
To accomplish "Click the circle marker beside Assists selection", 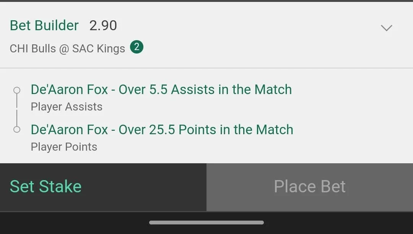I will (x=17, y=90).
